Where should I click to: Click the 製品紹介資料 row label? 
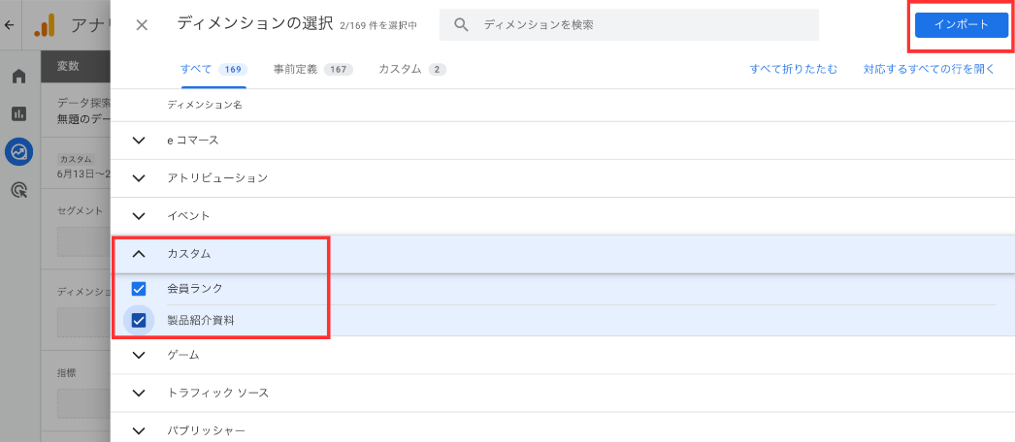point(200,321)
